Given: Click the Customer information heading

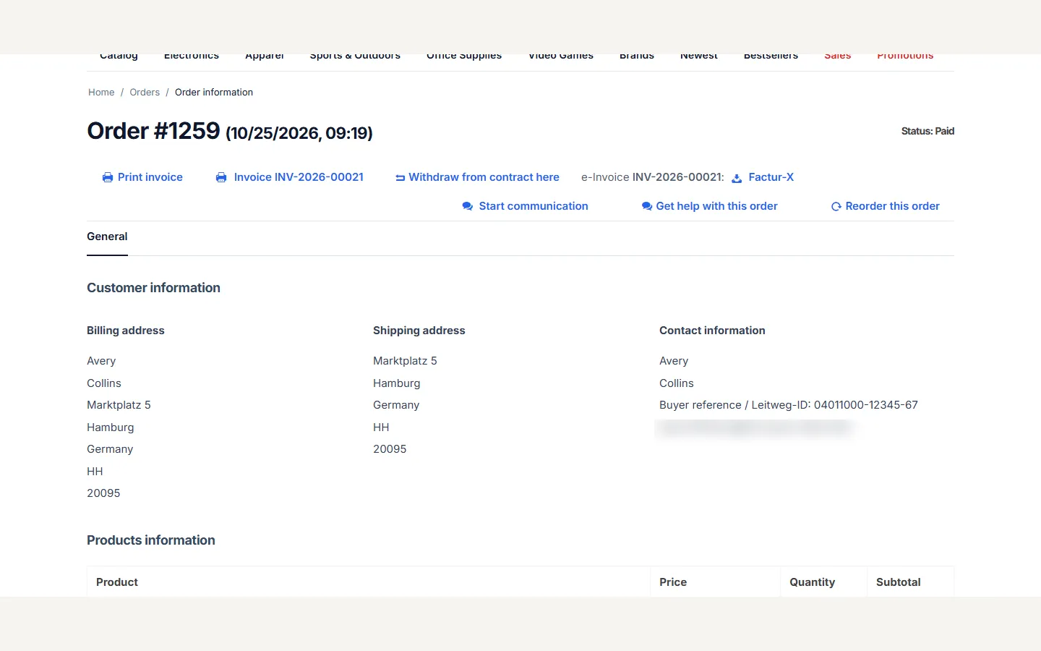Looking at the screenshot, I should tap(153, 288).
